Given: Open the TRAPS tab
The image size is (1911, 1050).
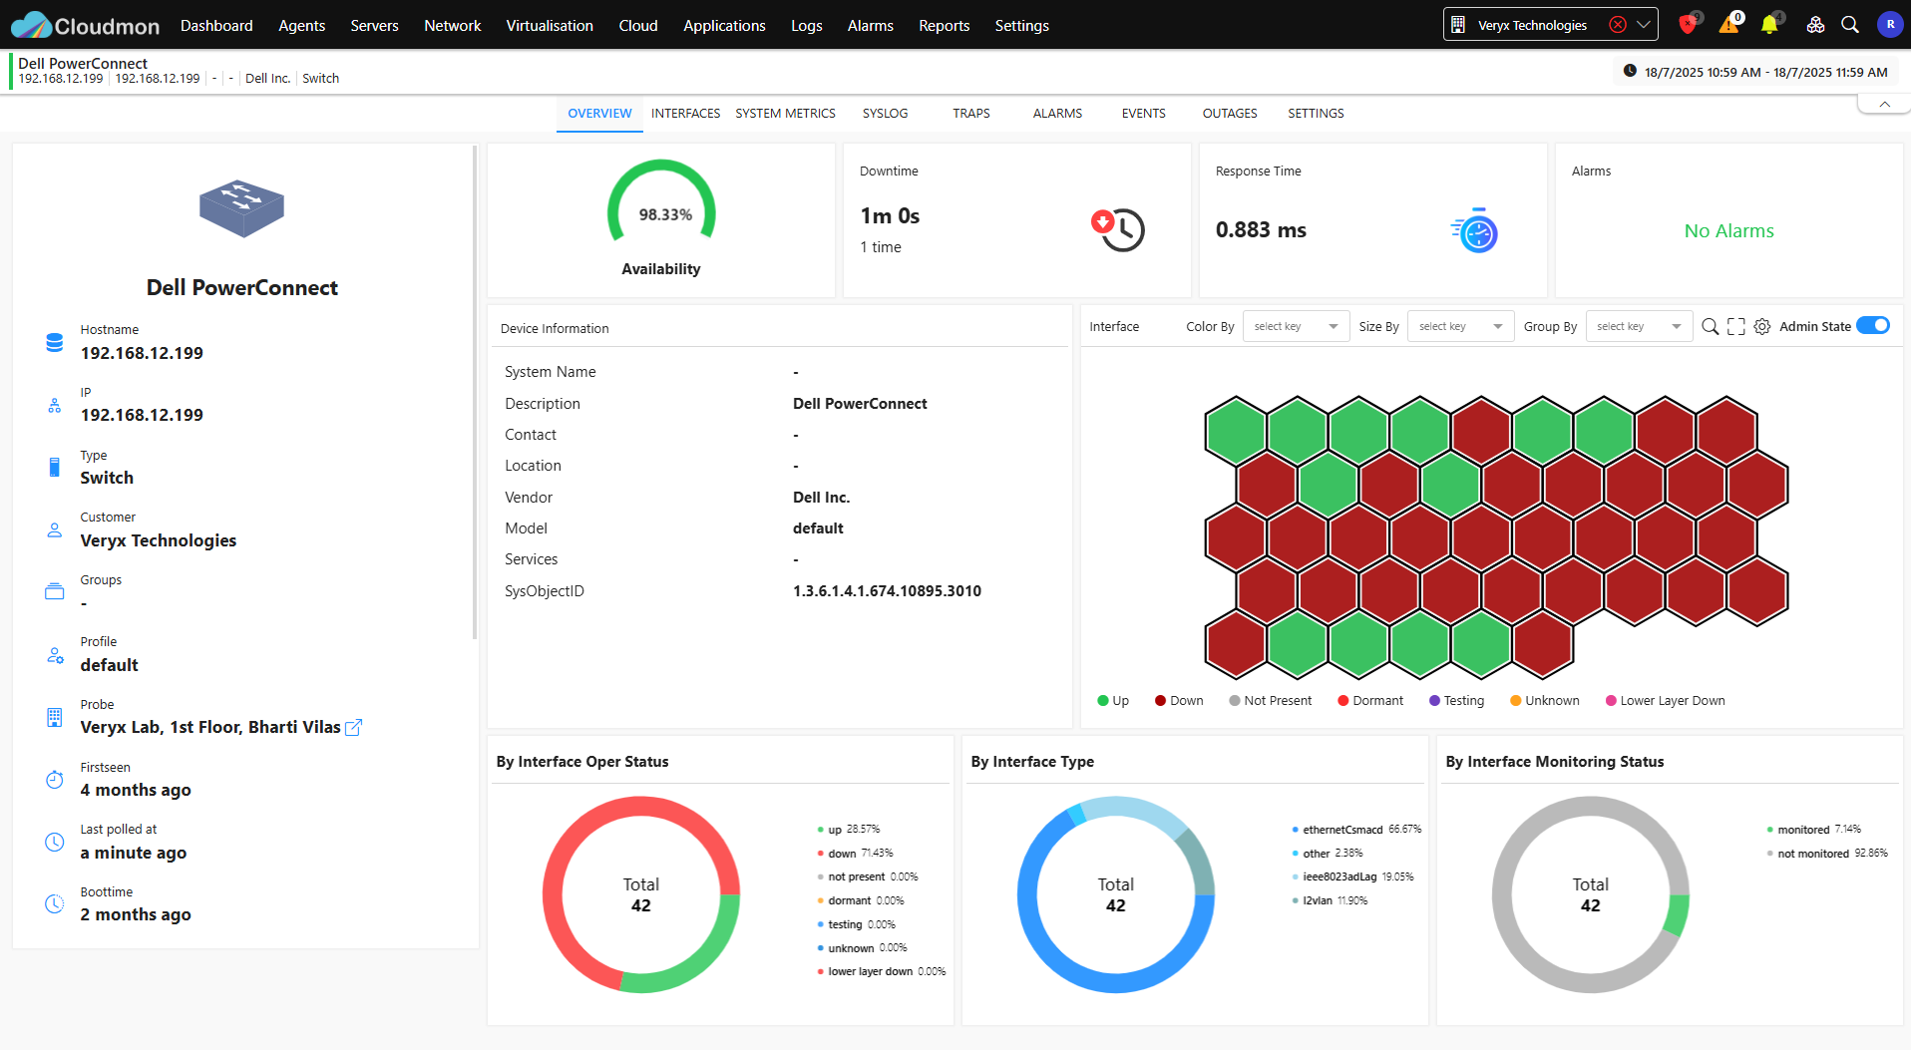Looking at the screenshot, I should point(970,114).
